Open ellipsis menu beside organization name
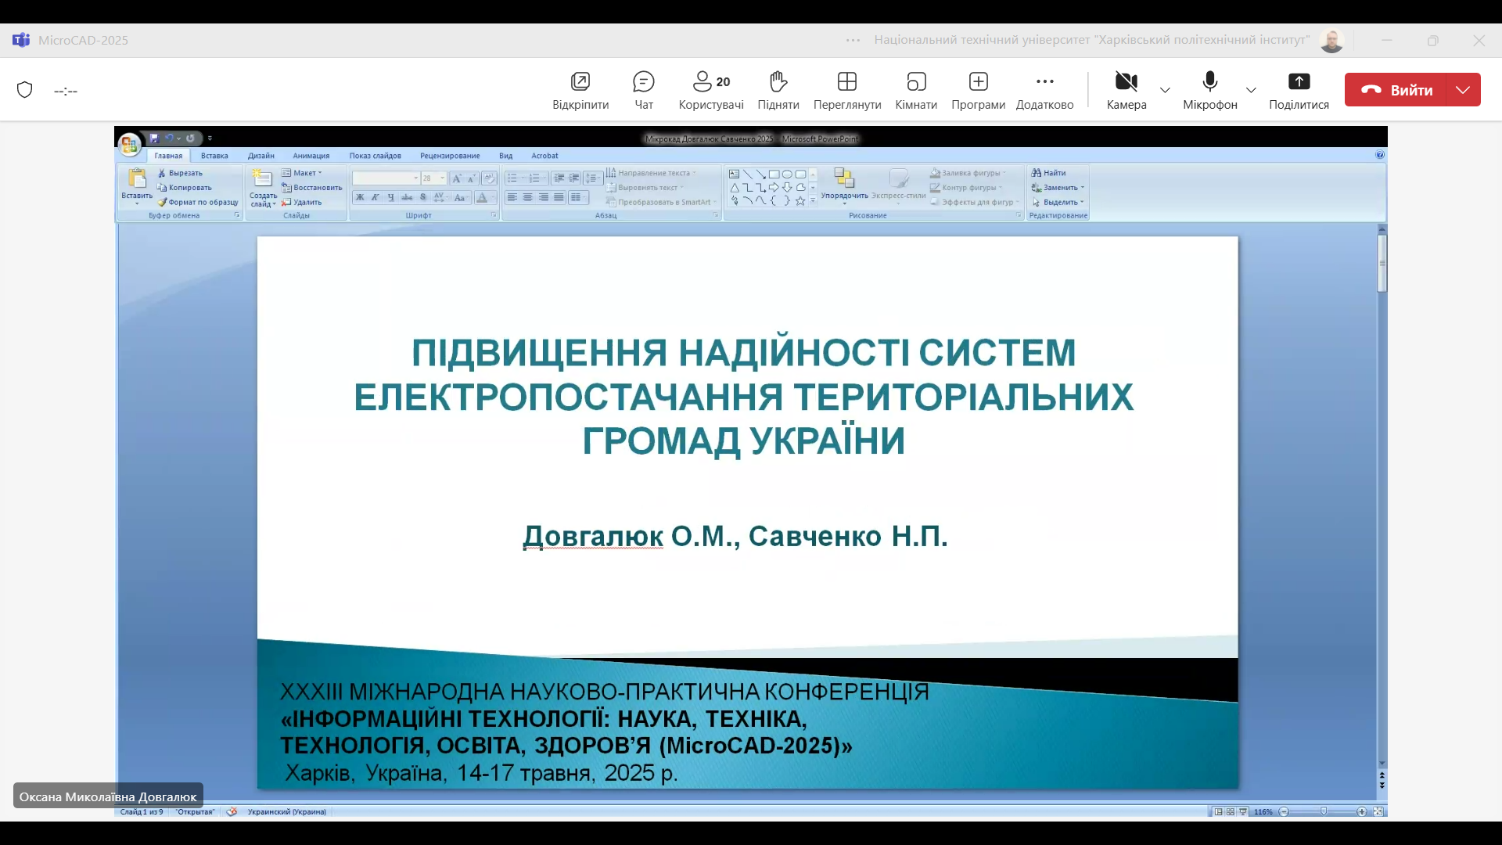This screenshot has height=845, width=1502. pos(853,40)
